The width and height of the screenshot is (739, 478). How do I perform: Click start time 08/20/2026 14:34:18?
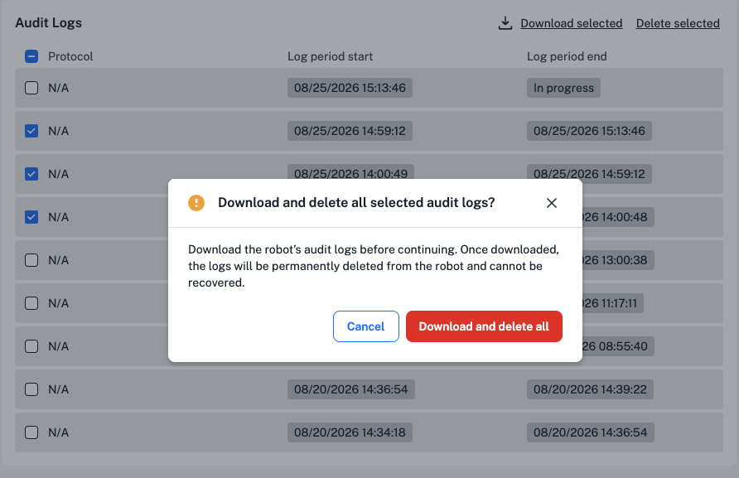click(350, 432)
